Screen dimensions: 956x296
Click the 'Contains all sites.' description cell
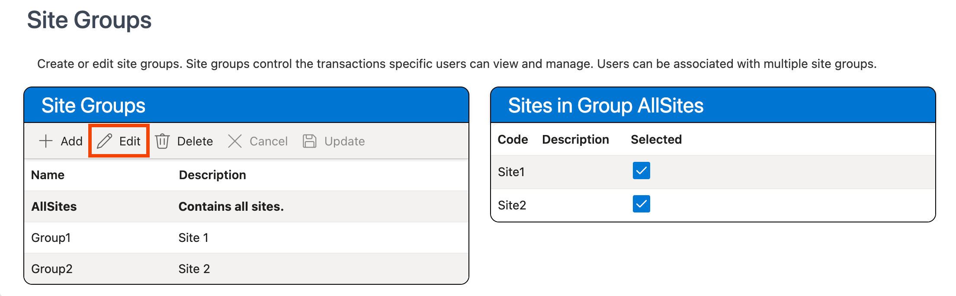pyautogui.click(x=231, y=206)
